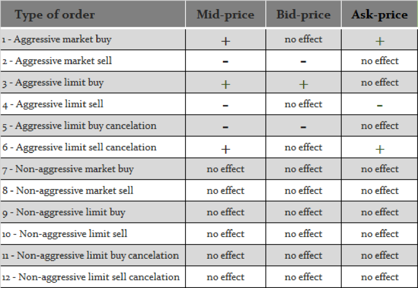Click the "1 - Aggressive market buy" row label
Screen dimensions: 418x288
pyautogui.click(x=56, y=39)
